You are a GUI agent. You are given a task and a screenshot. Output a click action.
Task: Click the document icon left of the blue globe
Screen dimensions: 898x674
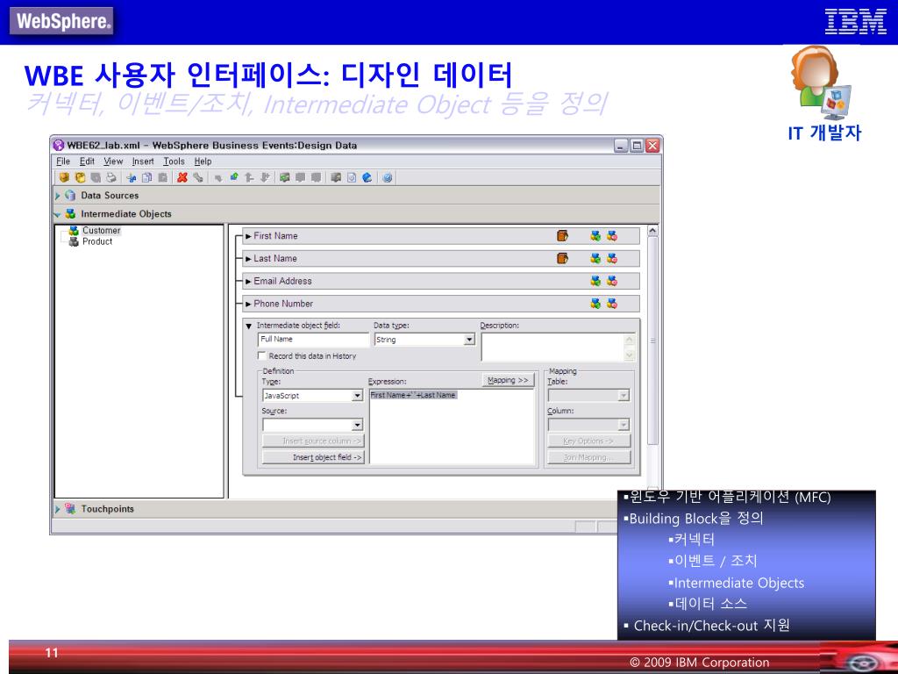(x=352, y=177)
